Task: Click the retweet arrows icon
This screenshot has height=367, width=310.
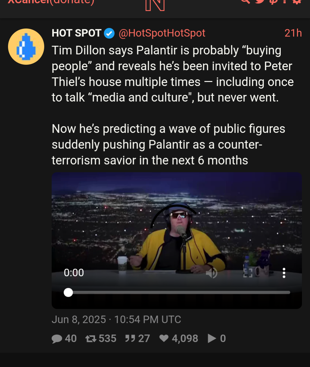Action: [x=91, y=339]
